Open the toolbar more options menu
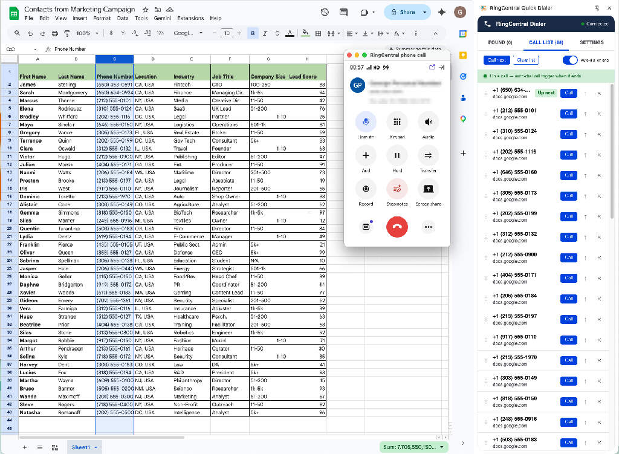 point(416,34)
